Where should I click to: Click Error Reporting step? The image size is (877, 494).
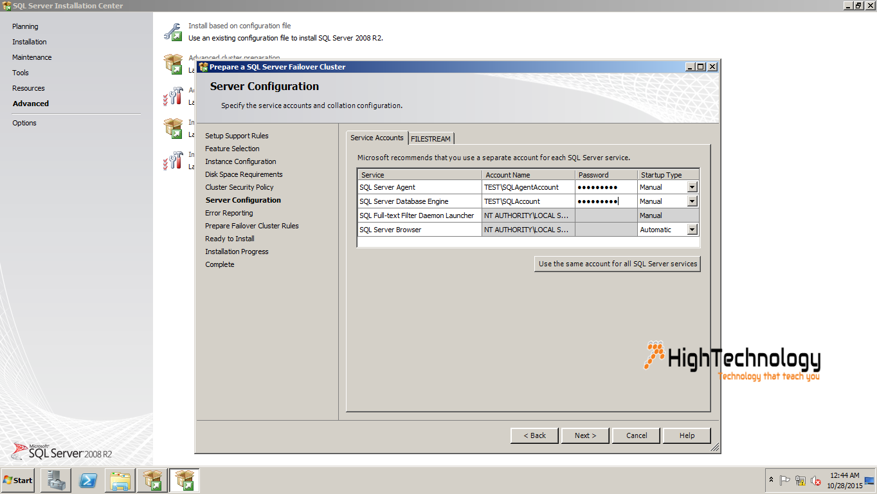click(229, 213)
